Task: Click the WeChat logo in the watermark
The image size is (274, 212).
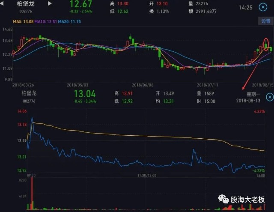Action: coord(223,200)
